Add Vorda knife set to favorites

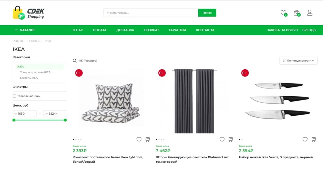pos(305,139)
